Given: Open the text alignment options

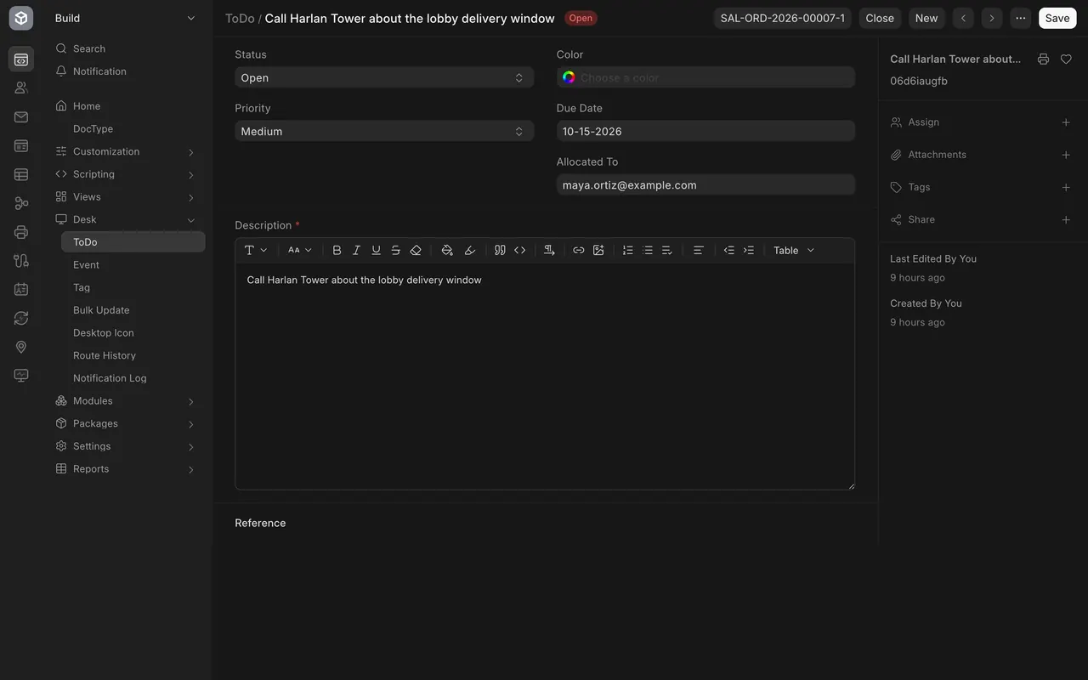Looking at the screenshot, I should [698, 251].
